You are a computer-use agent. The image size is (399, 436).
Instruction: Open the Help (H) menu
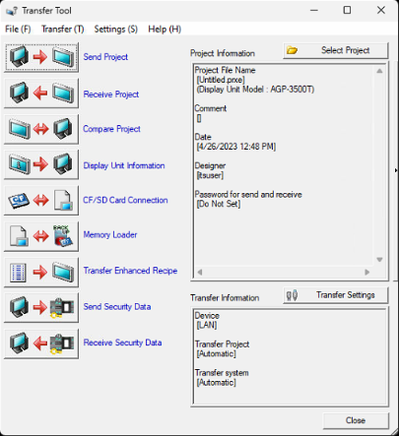[165, 30]
